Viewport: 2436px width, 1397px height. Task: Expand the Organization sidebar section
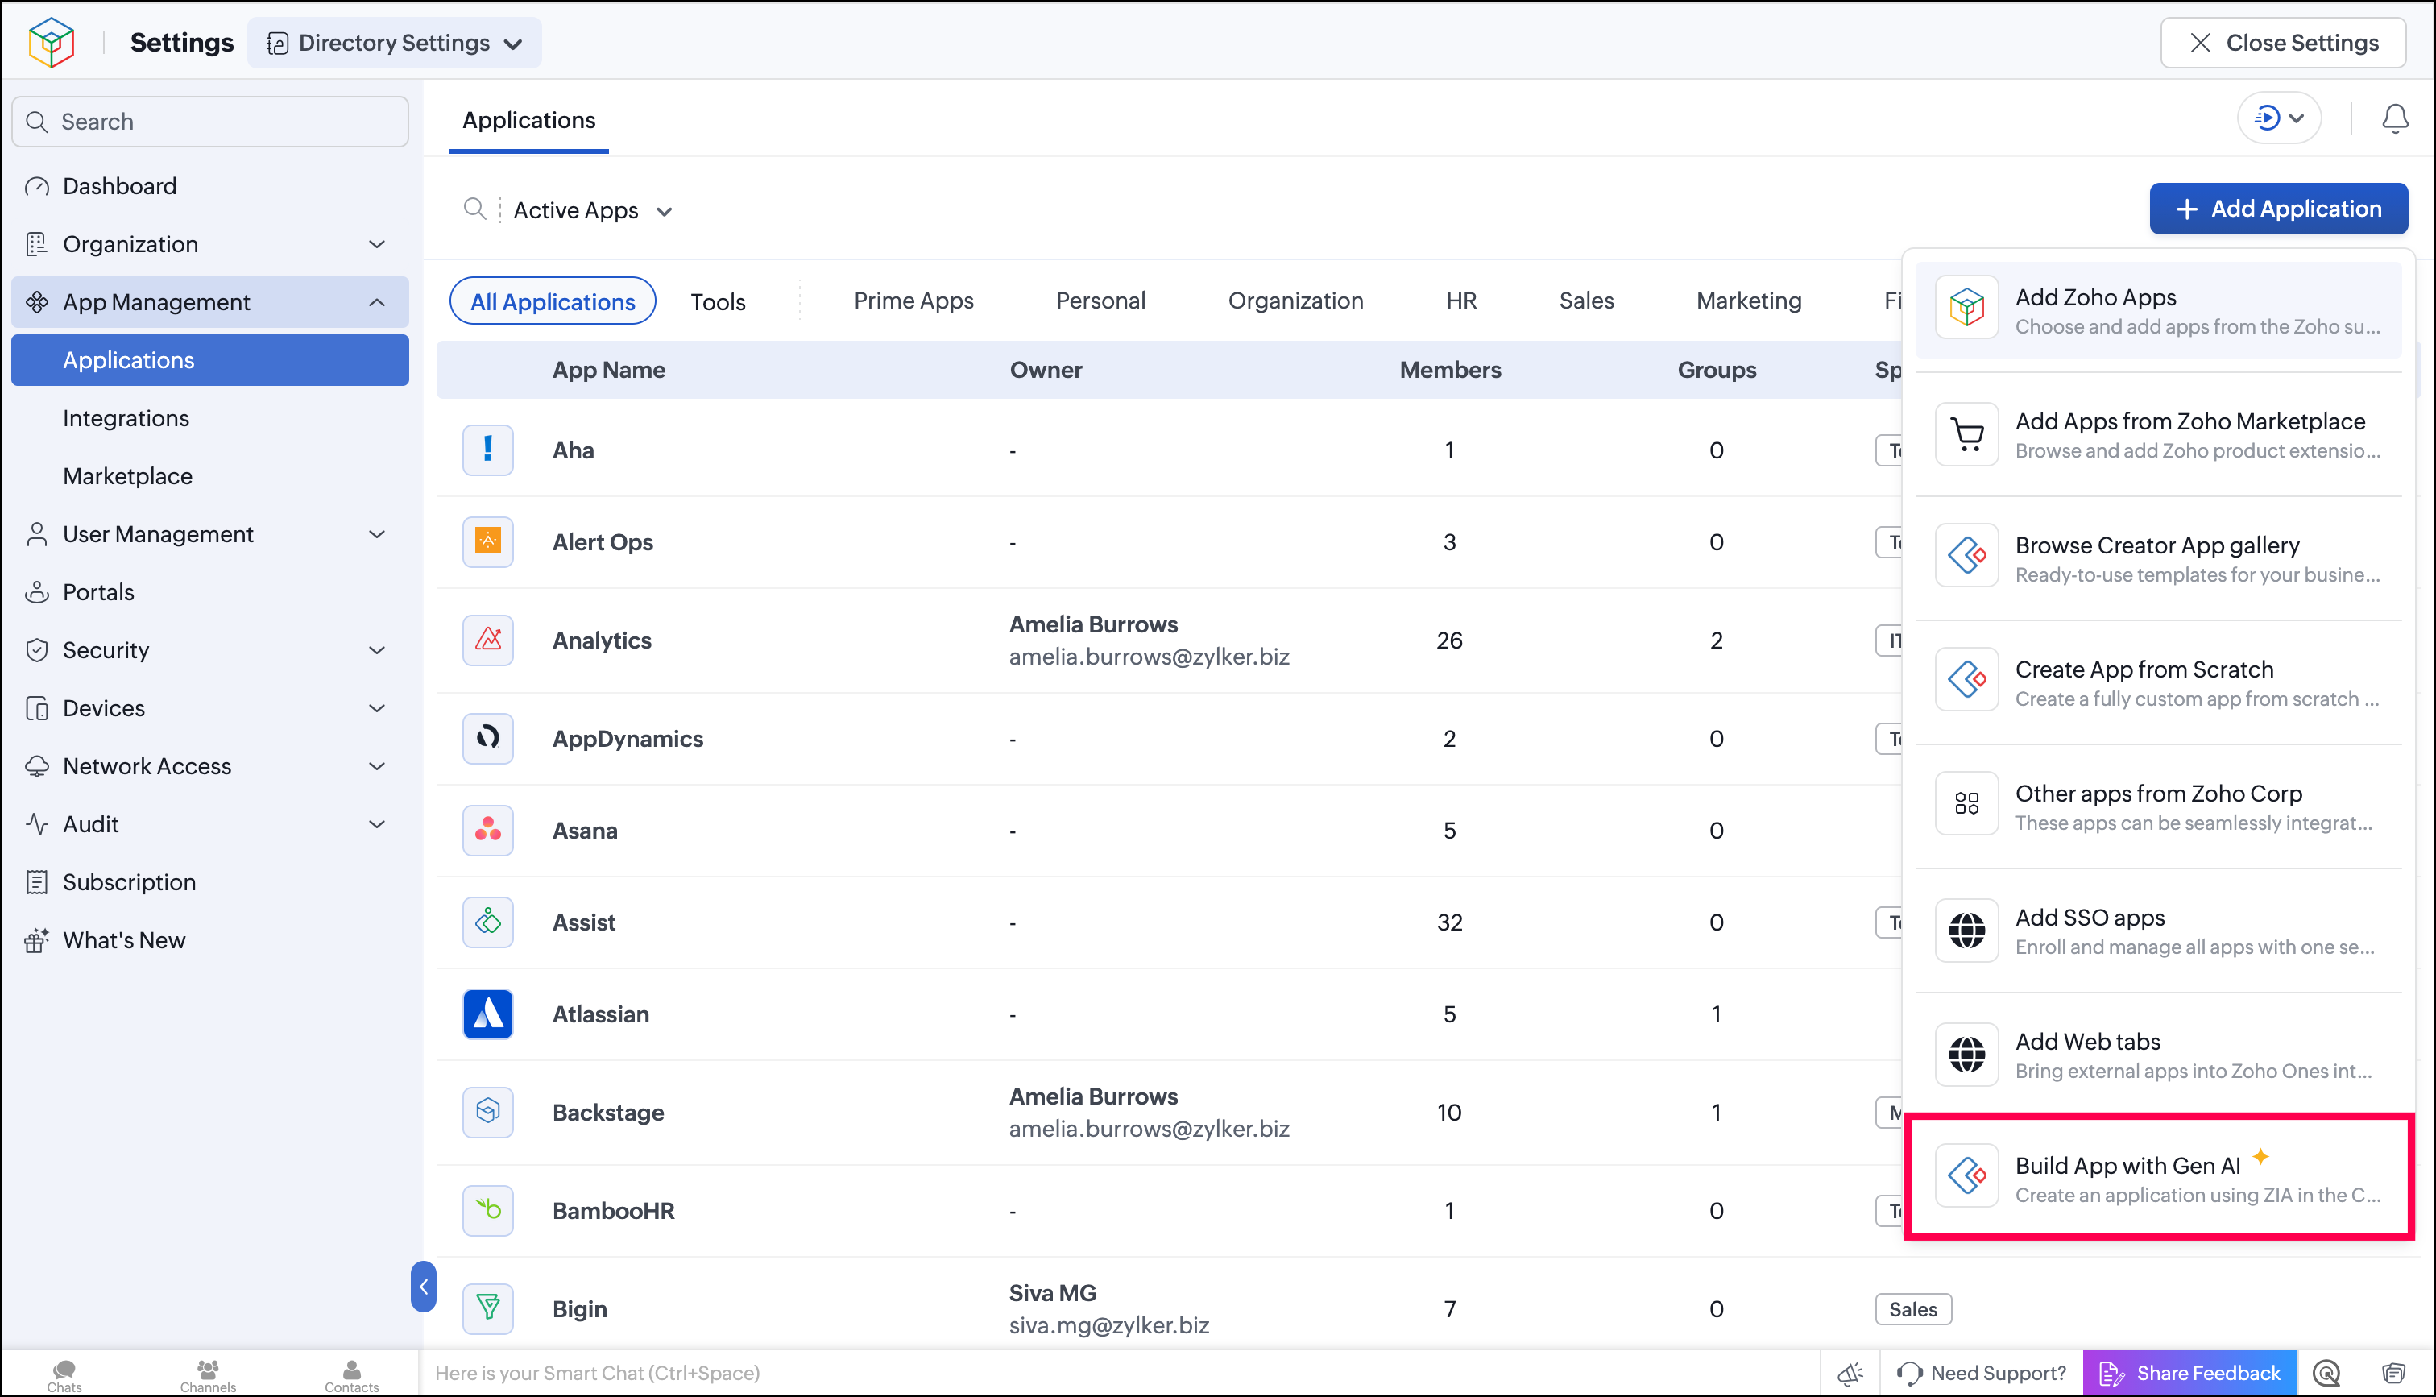(210, 243)
